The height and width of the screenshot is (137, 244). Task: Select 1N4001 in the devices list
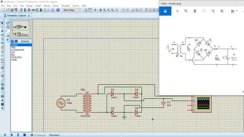21,45
